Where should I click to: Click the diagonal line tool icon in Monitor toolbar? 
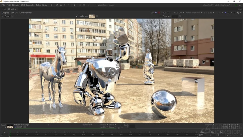(219, 13)
